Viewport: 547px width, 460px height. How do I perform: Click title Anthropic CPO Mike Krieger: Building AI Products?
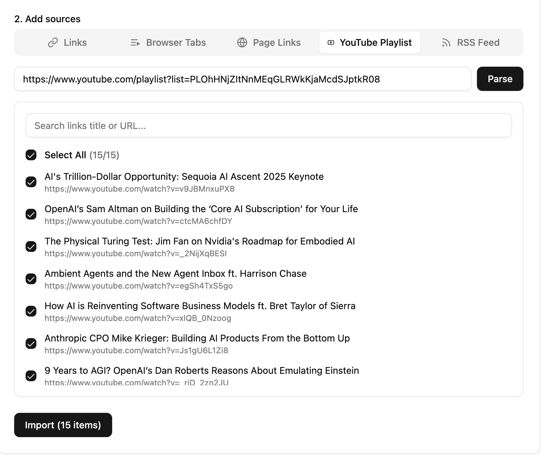click(x=197, y=338)
